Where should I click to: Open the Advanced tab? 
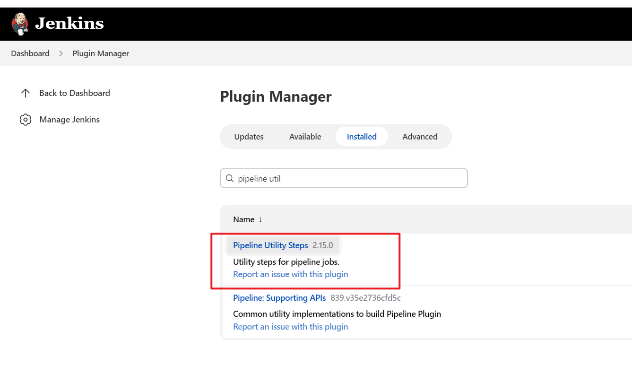pos(420,137)
